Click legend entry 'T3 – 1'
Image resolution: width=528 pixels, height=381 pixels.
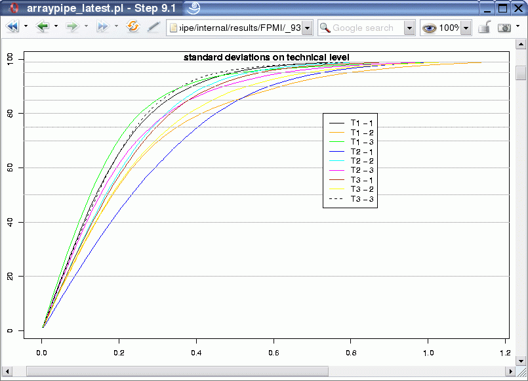(362, 180)
